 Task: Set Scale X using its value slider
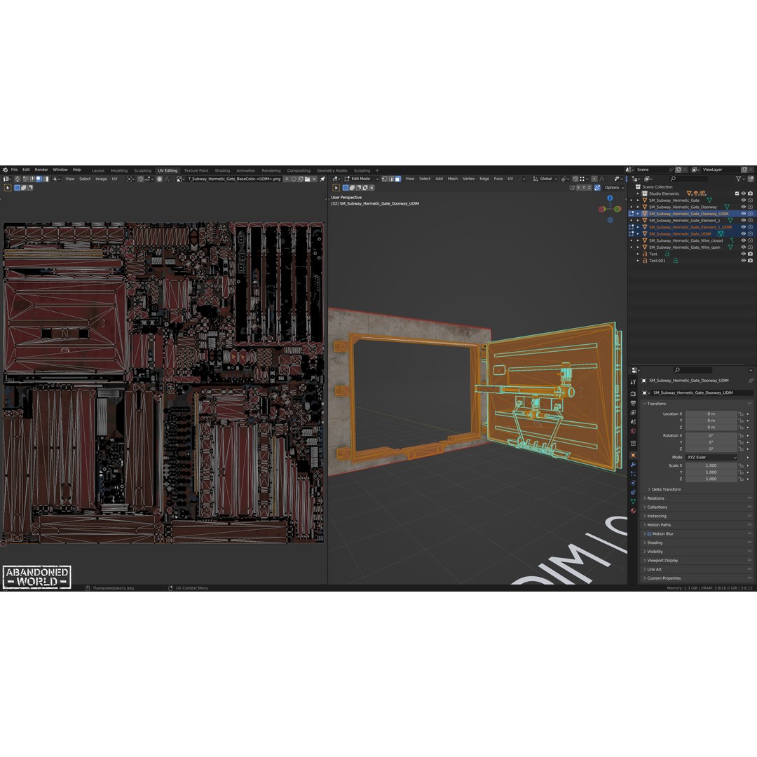click(x=709, y=465)
